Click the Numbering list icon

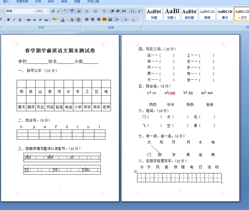pyautogui.click(x=96, y=11)
